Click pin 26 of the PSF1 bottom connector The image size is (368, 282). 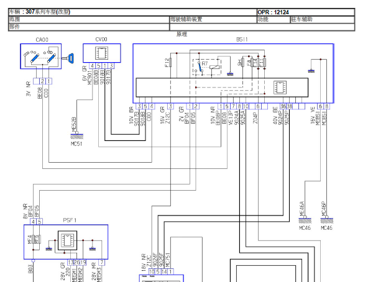[76, 262]
